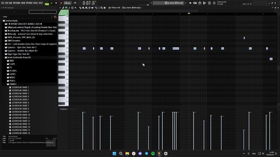Image resolution: width=280 pixels, height=157 pixels.
Task: Select the highest isolated note at upper right
Action: point(244,38)
